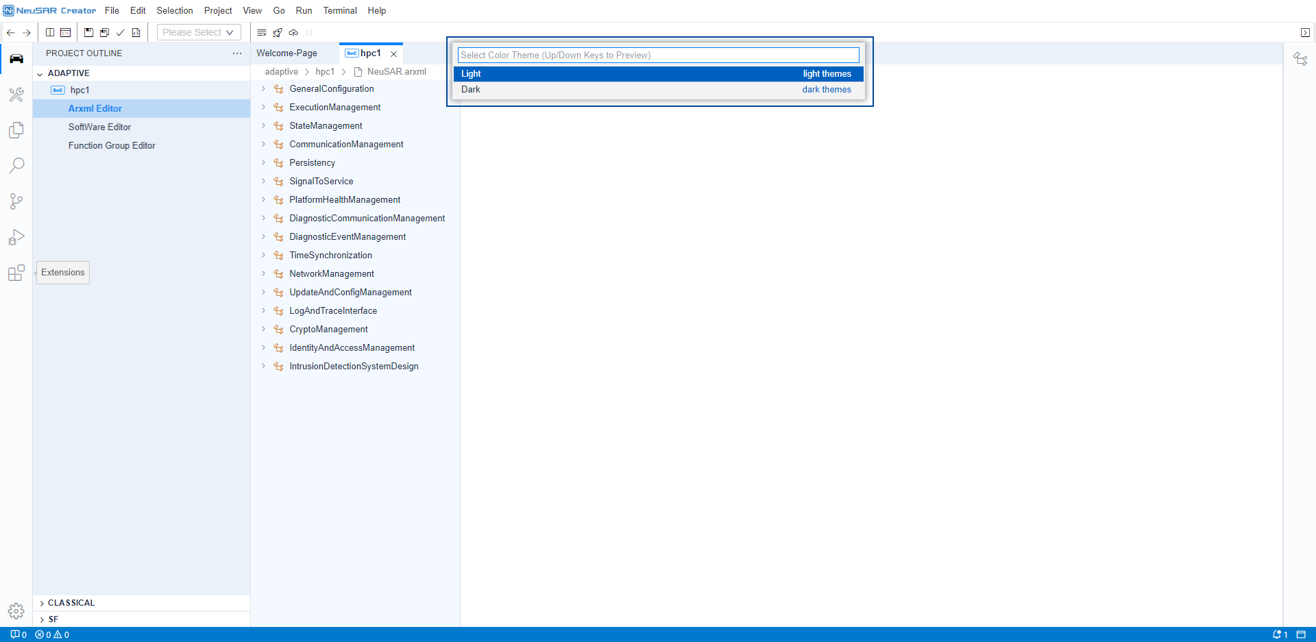The image size is (1316, 642).
Task: Open the Manage gear icon
Action: pyautogui.click(x=16, y=610)
